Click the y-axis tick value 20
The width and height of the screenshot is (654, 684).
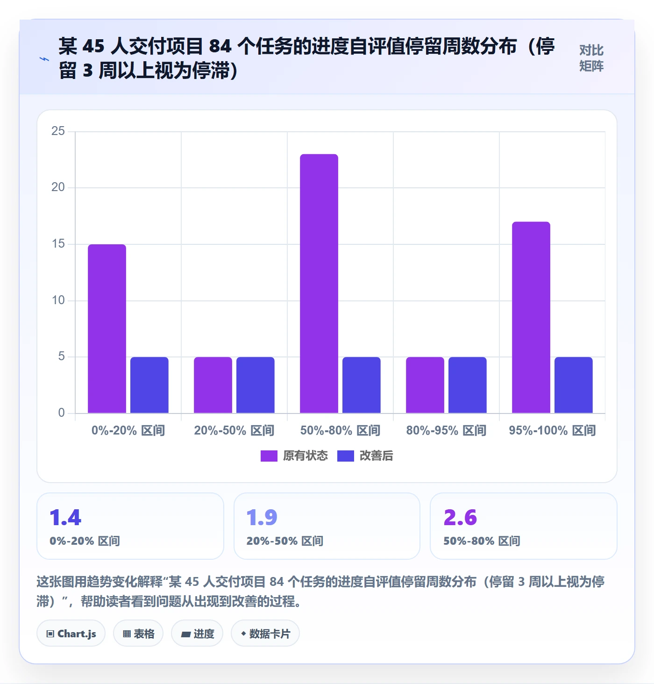pyautogui.click(x=58, y=187)
